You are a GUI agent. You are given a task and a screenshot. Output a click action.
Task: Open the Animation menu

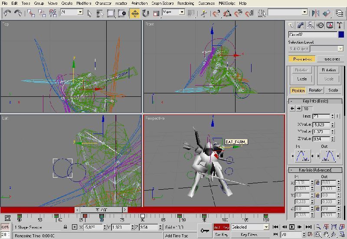[x=139, y=3]
